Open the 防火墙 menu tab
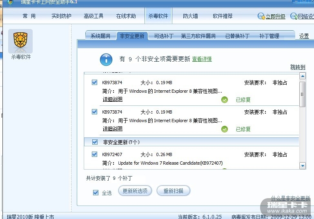The height and width of the screenshot is (219, 314). [190, 16]
